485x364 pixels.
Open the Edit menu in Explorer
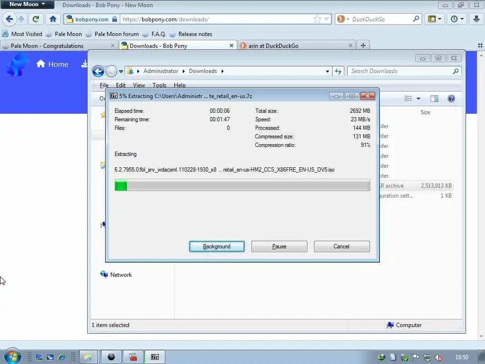click(x=121, y=85)
